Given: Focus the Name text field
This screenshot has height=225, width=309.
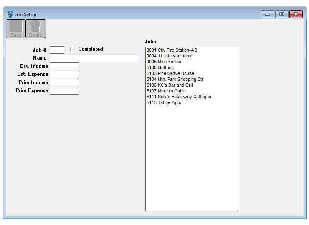Looking at the screenshot, I should [95, 58].
